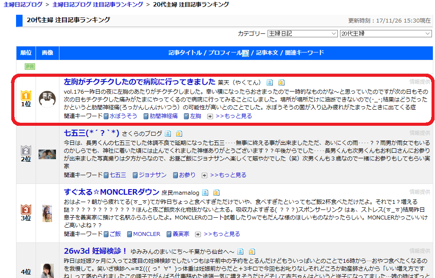Click the gold 1位 crown icon
Screen dimensions: 435x278
coord(26,95)
